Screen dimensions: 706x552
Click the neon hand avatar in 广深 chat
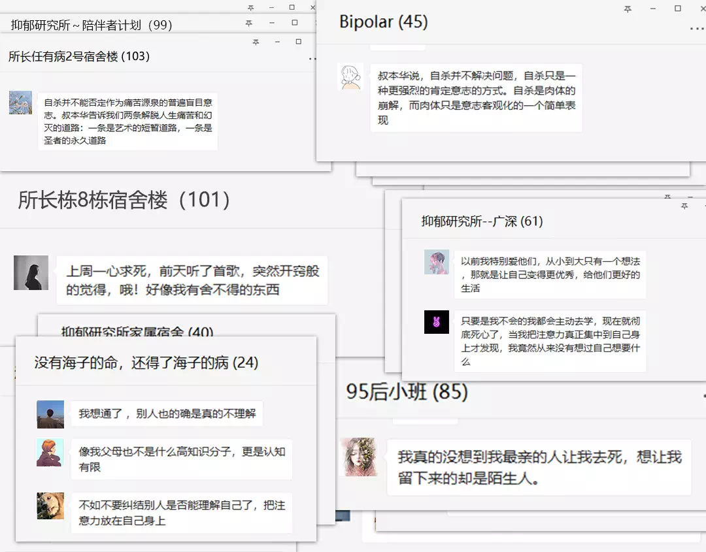coord(436,321)
